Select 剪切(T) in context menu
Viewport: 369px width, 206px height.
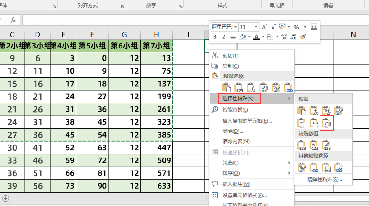pos(252,56)
